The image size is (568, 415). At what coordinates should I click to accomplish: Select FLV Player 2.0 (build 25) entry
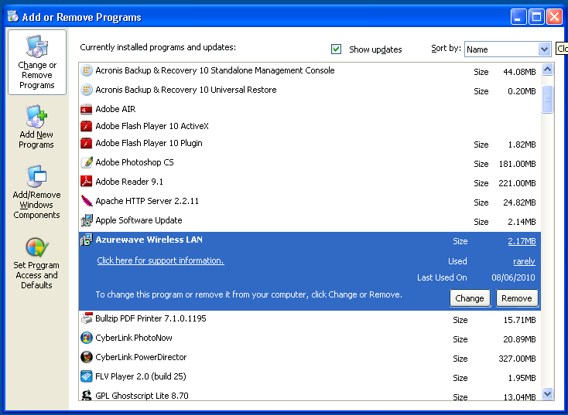(310, 376)
